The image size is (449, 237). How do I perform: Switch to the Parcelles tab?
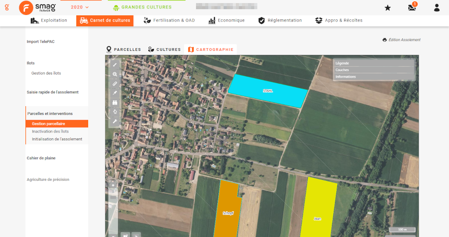124,50
